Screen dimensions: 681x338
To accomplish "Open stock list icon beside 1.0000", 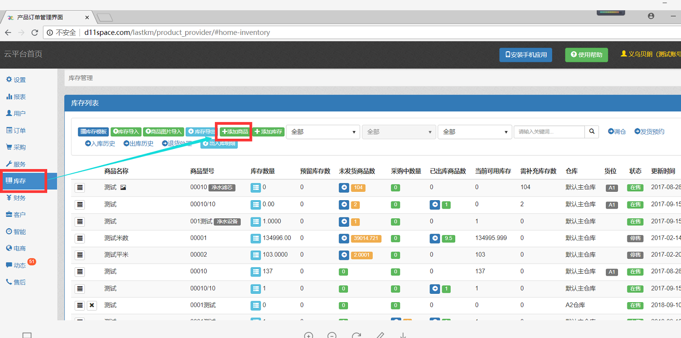I will click(x=256, y=221).
